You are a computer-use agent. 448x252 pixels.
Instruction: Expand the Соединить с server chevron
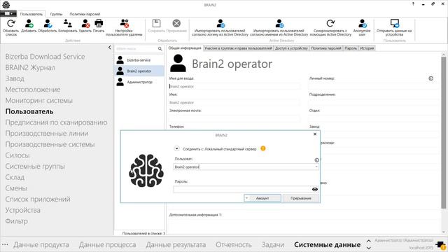(176, 148)
